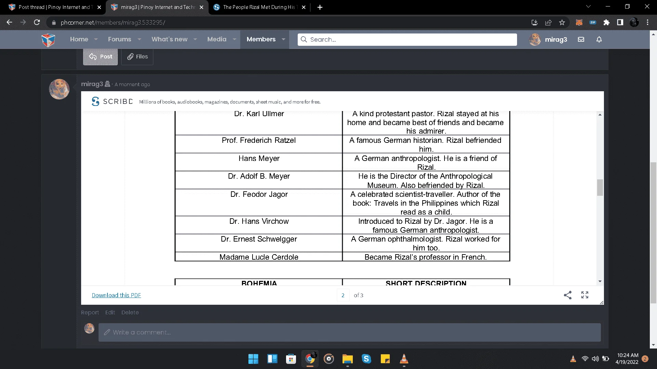The height and width of the screenshot is (369, 657).
Task: Click the browser forward arrow
Action: point(23,22)
